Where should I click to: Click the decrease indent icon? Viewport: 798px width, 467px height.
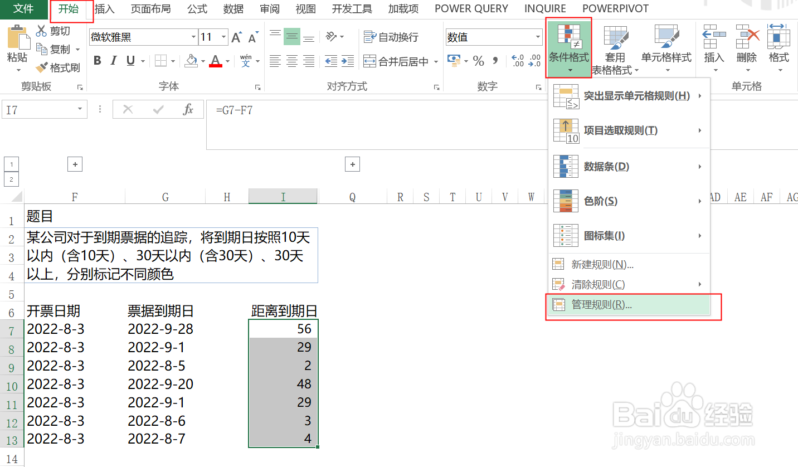coord(331,61)
